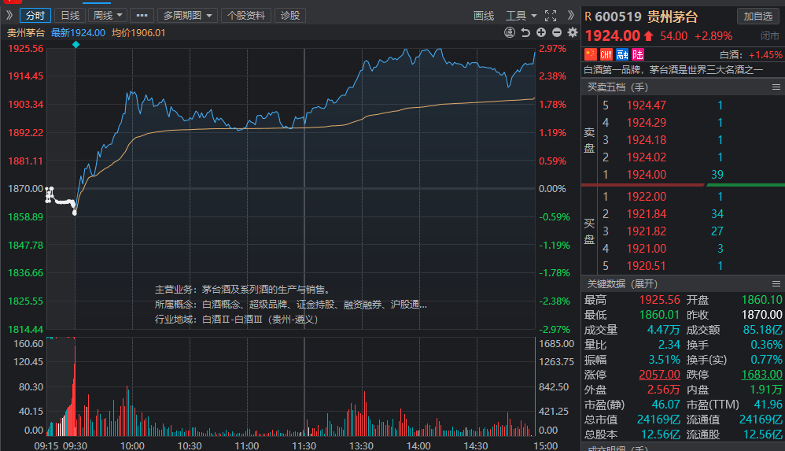The image size is (785, 451).
Task: Expand toolbar with right double-chevron icon
Action: (x=571, y=15)
